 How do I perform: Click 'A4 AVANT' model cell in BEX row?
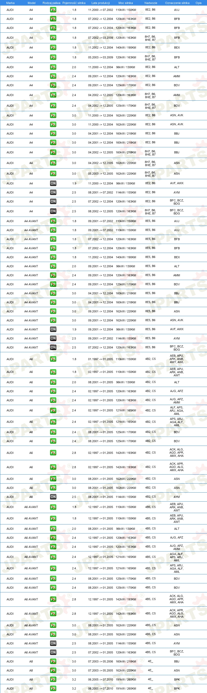pos(31,257)
